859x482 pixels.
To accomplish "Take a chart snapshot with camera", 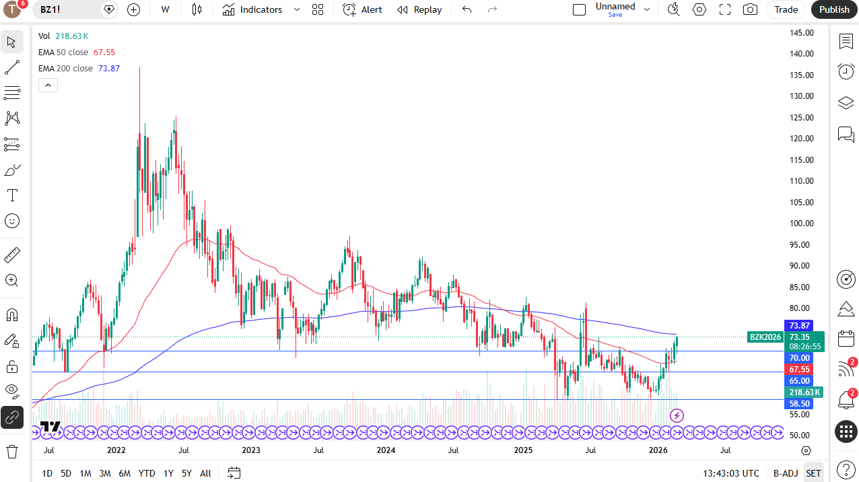I will pos(750,9).
